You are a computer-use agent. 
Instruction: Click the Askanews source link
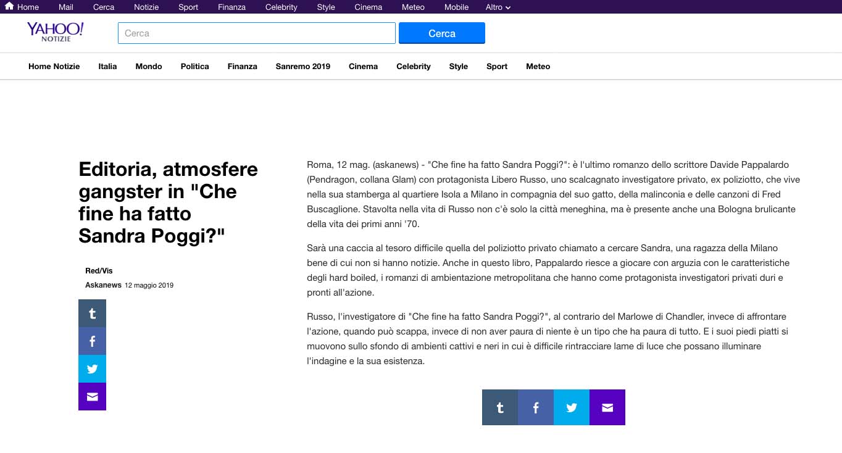[x=103, y=285]
